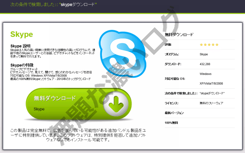The height and width of the screenshot is (153, 245).
Task: Click the "skypeダウンロード" sidebar search value
Action: coord(212,93)
